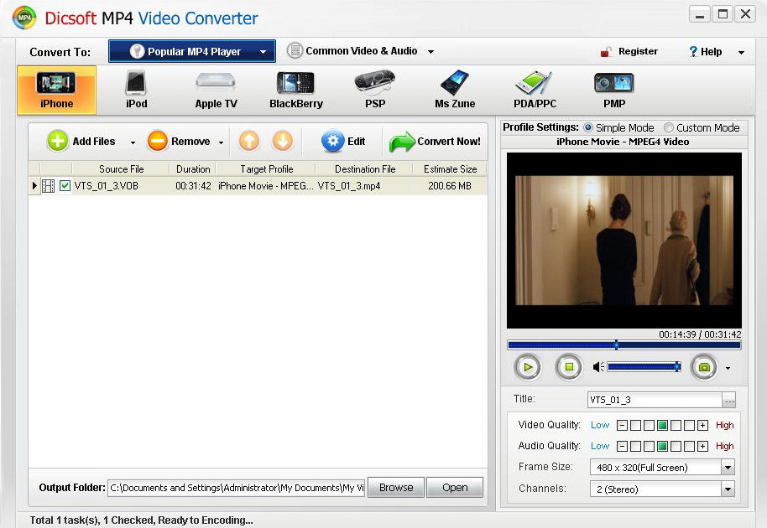
Task: Increase audio quality with plus box
Action: [x=703, y=447]
